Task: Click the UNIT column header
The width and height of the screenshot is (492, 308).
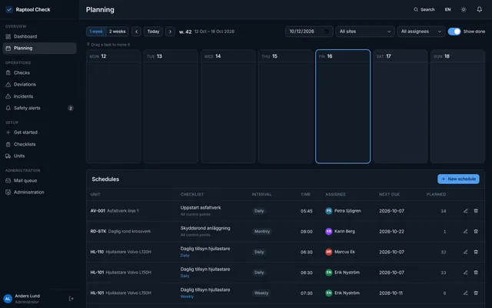Action: pos(95,195)
